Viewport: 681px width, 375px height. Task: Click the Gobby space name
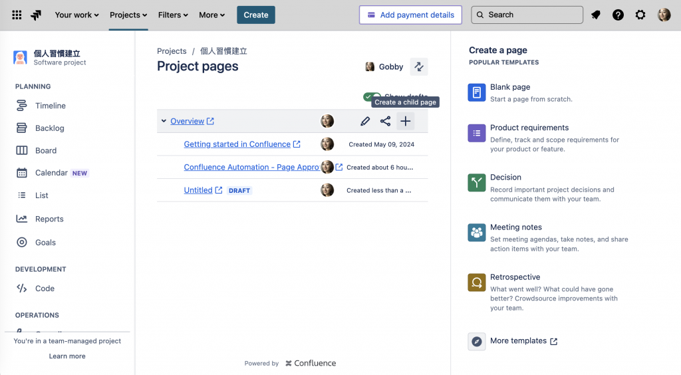(391, 67)
